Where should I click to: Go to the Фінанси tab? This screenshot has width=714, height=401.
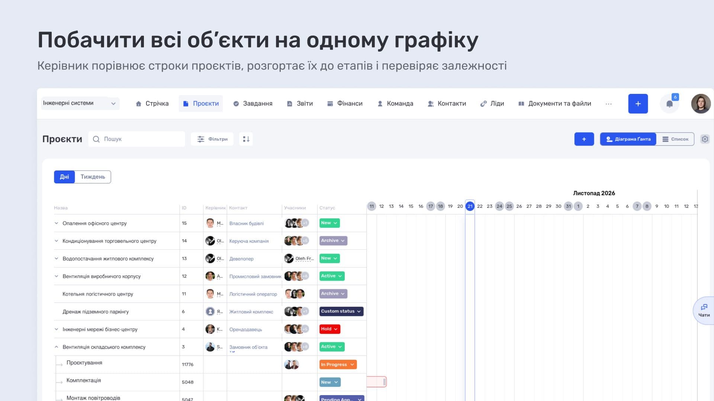pos(345,104)
